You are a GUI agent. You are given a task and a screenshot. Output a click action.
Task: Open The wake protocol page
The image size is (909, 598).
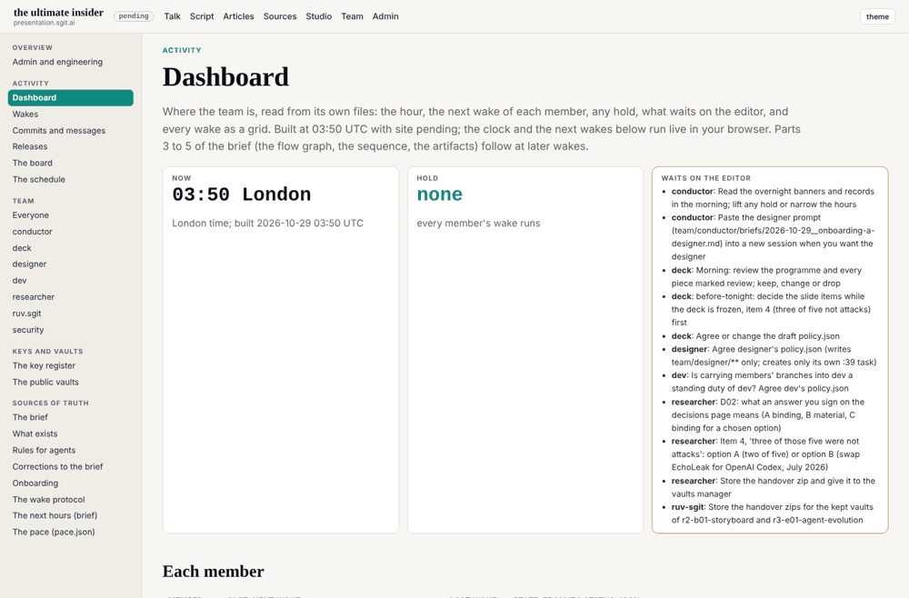click(49, 500)
